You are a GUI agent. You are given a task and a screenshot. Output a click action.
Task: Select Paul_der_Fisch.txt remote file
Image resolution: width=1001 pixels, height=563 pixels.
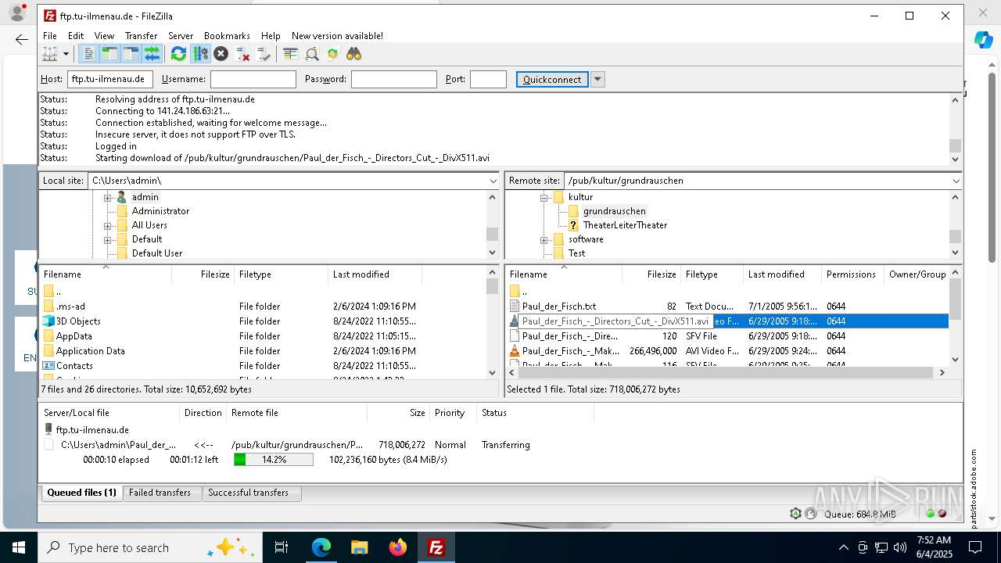click(559, 307)
